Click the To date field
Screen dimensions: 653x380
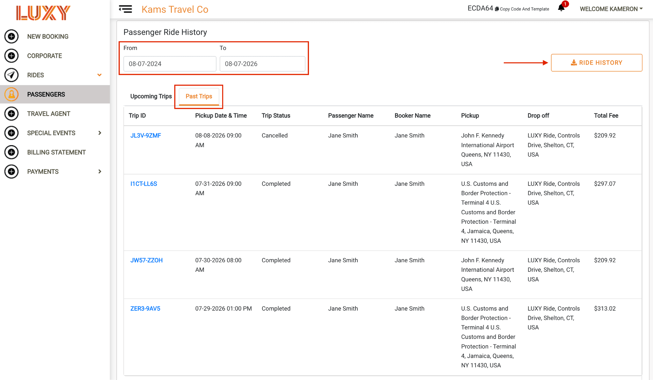tap(262, 64)
